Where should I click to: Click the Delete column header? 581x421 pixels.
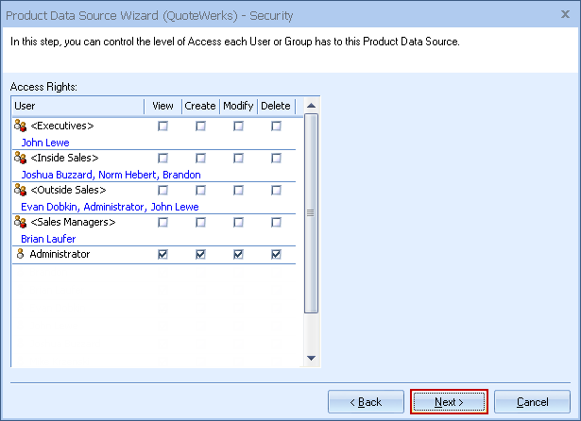point(276,106)
